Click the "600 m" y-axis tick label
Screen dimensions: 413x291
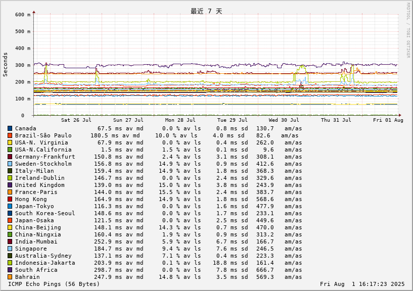click(x=23, y=15)
